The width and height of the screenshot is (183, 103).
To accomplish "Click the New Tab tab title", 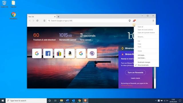I will 31,17.
